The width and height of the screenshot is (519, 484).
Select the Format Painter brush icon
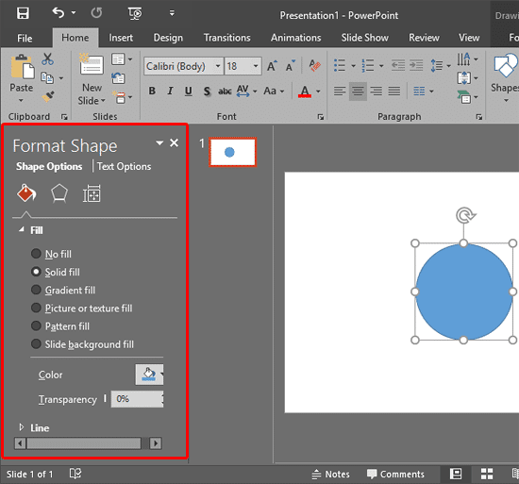(48, 96)
